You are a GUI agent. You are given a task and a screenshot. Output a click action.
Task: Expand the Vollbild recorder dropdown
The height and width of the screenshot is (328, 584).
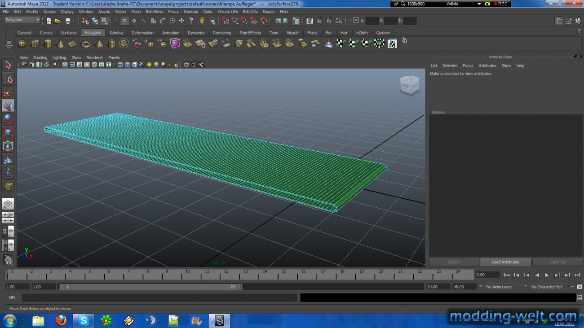pos(479,4)
